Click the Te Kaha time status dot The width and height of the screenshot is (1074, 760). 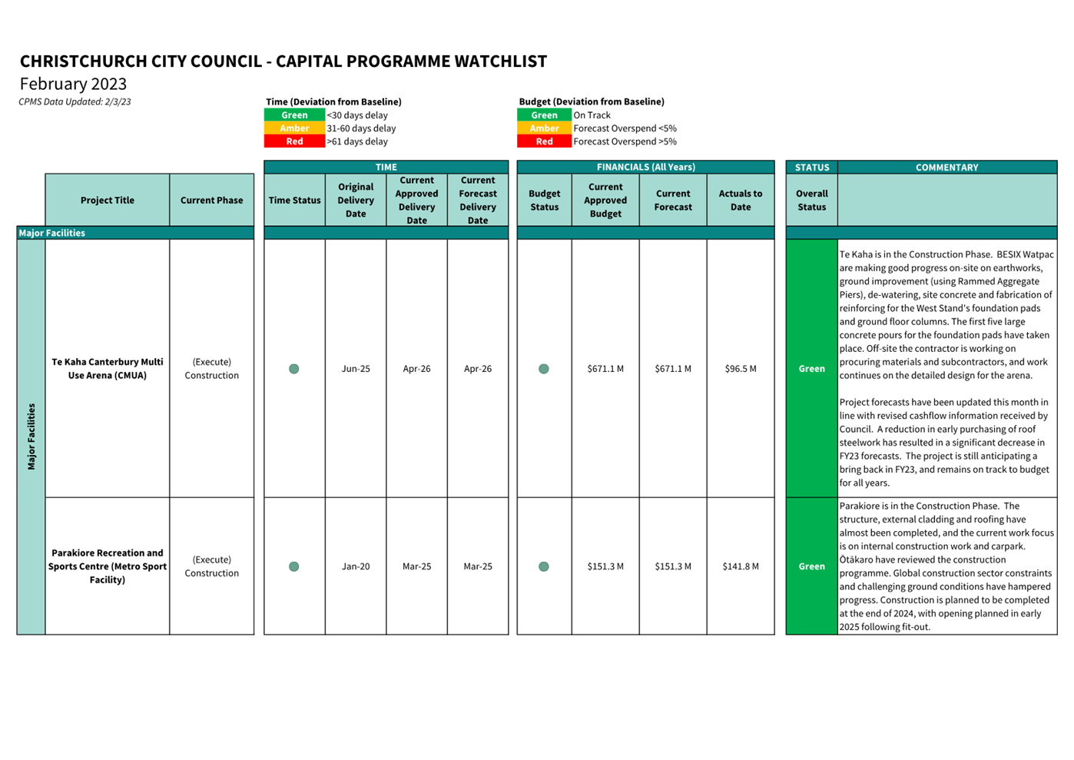tap(293, 369)
